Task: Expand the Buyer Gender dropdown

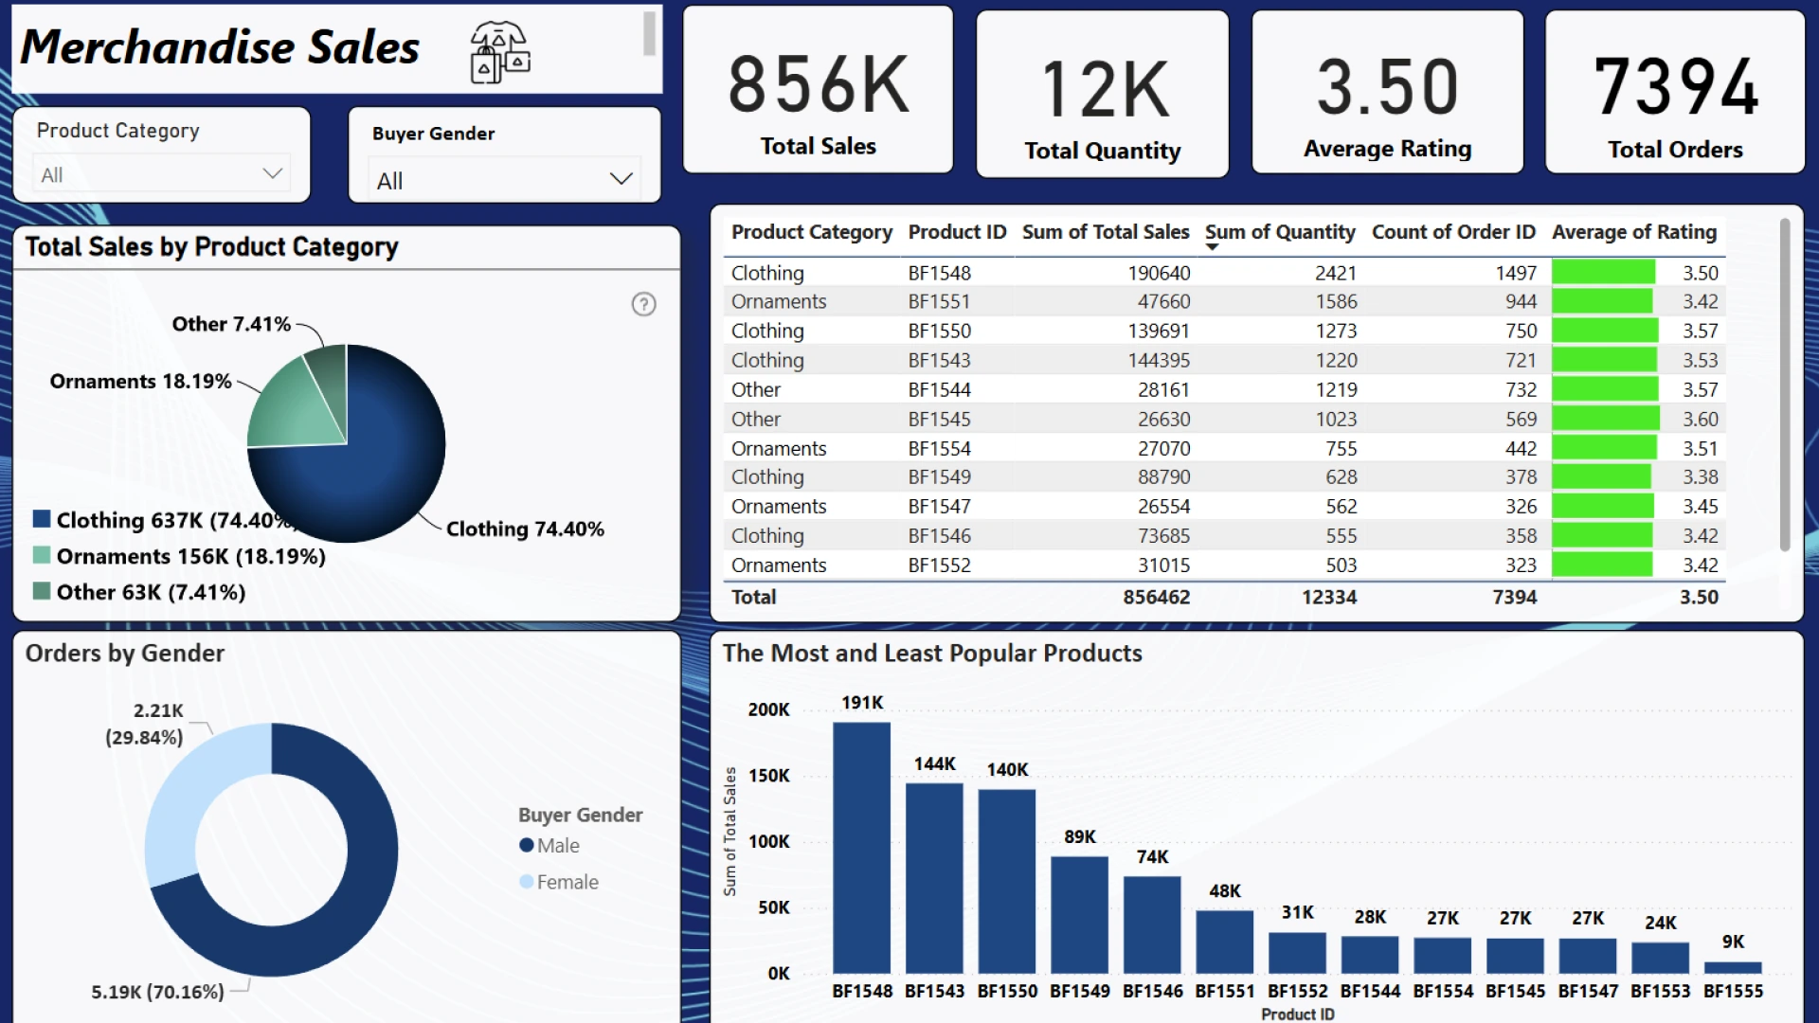Action: 621,178
